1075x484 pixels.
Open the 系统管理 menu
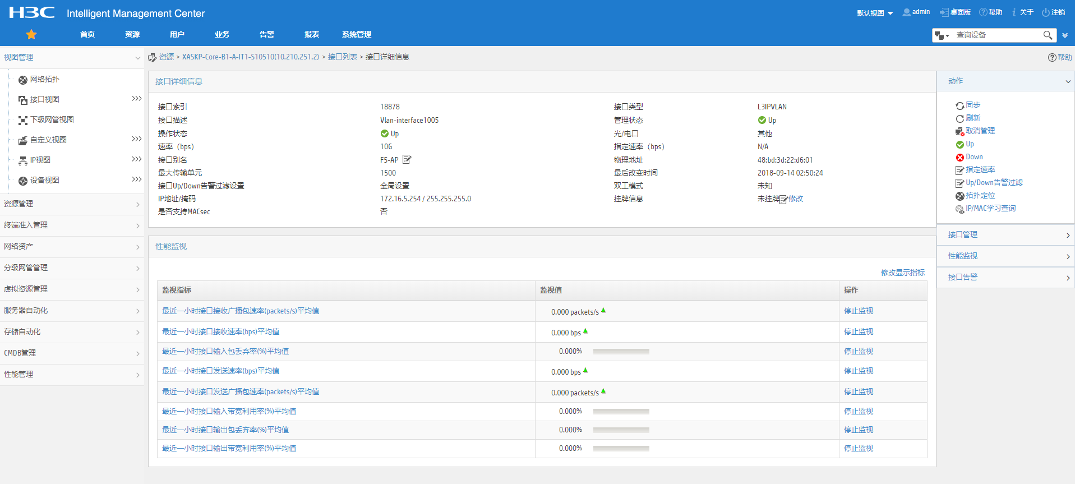click(x=357, y=35)
